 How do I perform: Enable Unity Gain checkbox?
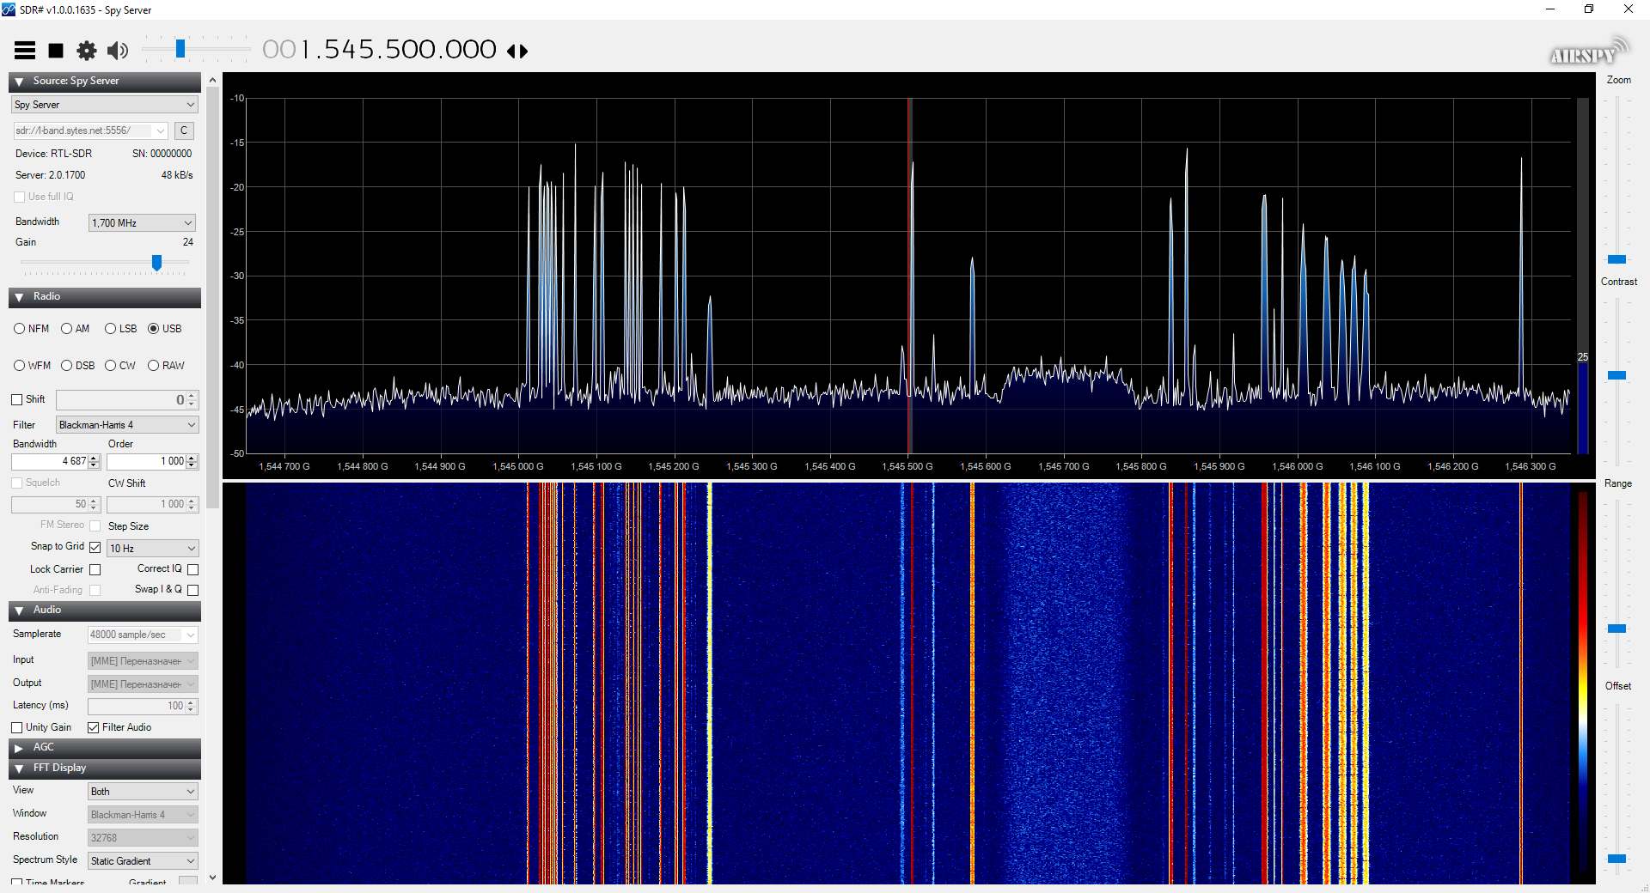click(x=16, y=728)
